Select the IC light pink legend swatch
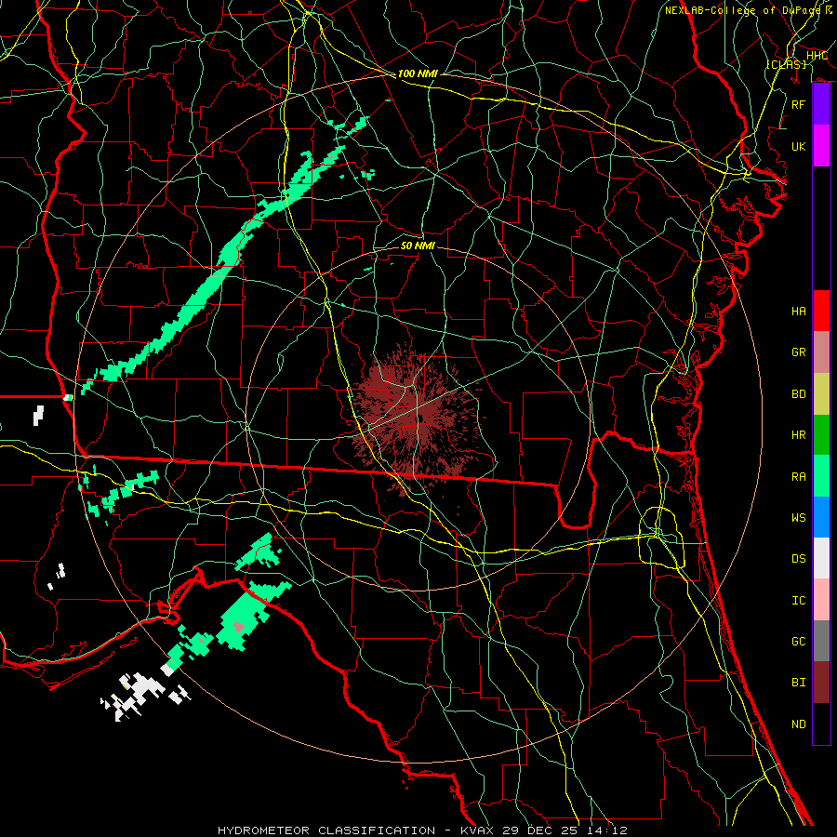 [x=821, y=600]
